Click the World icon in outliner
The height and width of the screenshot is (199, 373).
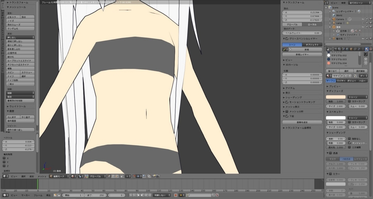coord(334,15)
